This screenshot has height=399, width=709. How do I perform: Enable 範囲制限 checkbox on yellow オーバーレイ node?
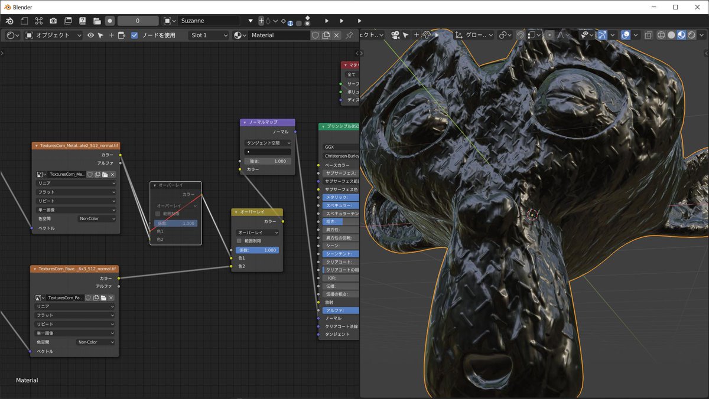coord(239,241)
